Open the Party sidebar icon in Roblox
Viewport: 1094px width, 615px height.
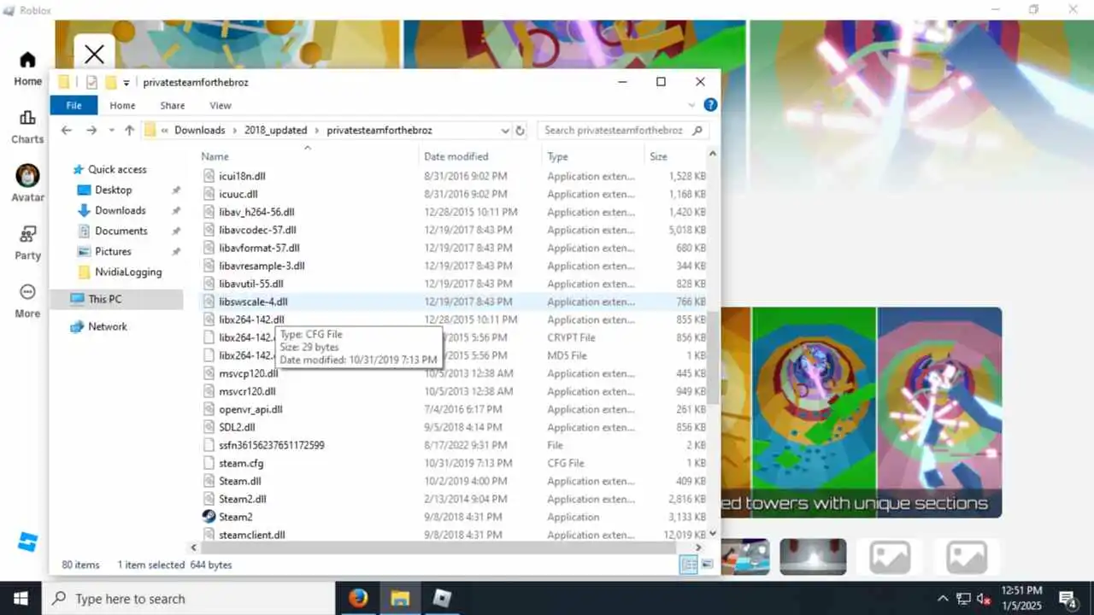pos(27,234)
